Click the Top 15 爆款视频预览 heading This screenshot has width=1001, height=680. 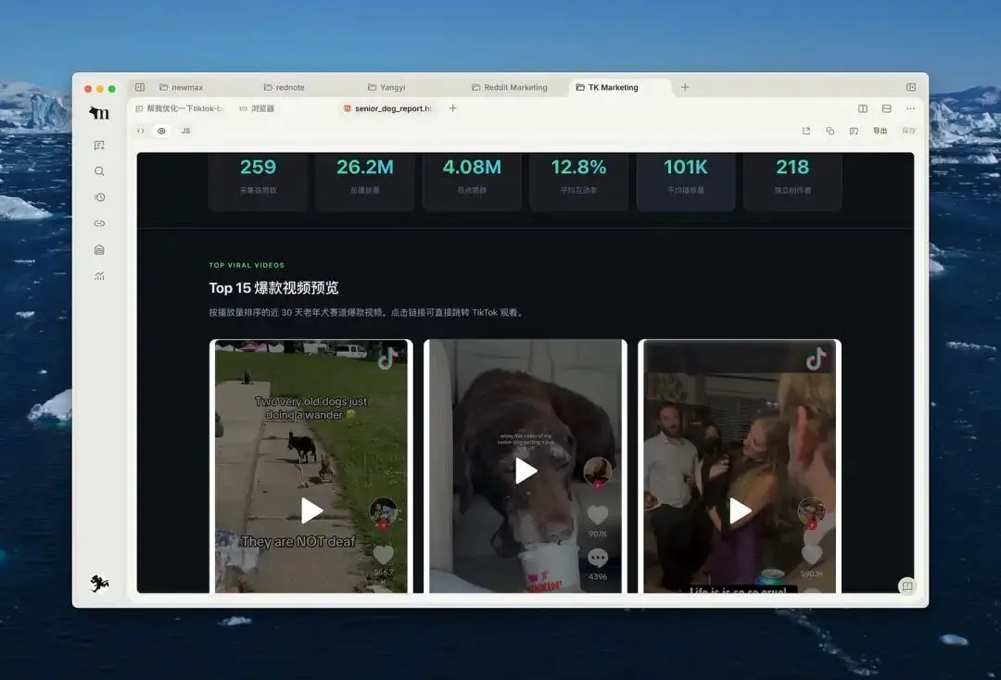[273, 288]
